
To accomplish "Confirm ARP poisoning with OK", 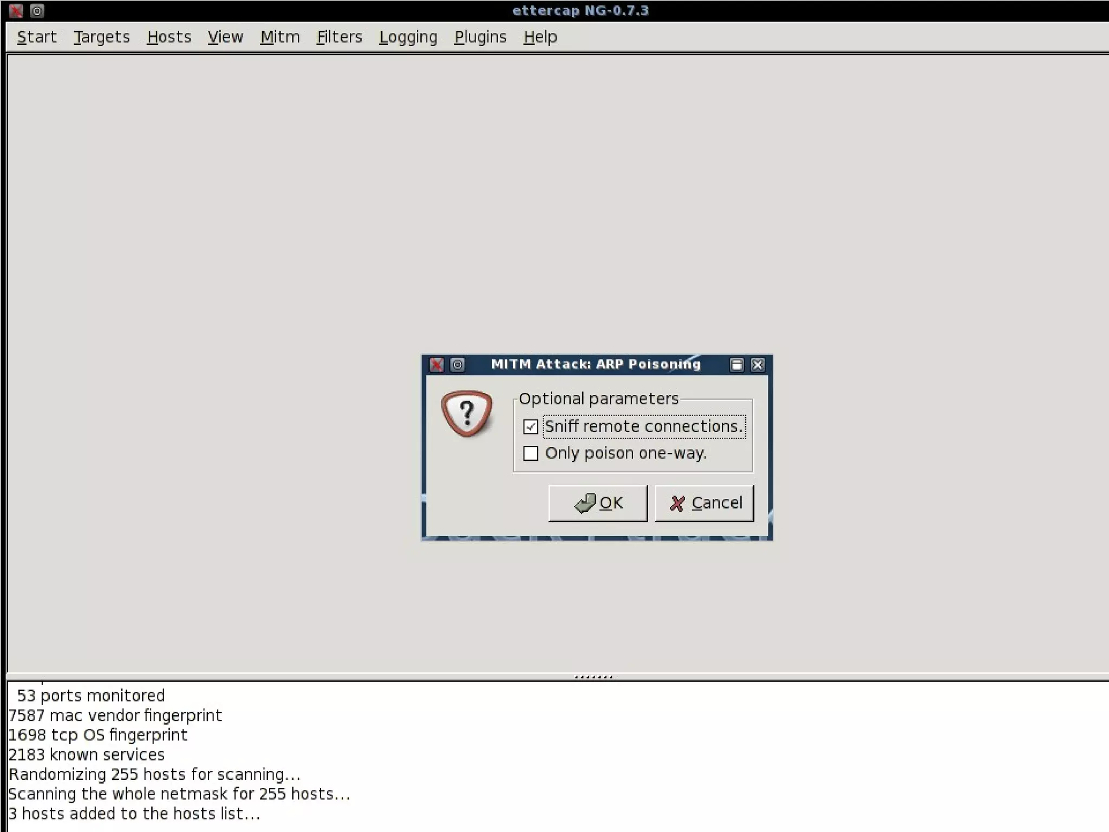I will 598,503.
